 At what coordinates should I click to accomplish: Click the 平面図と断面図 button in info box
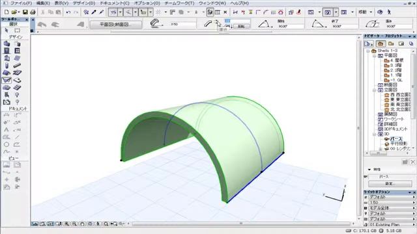point(116,25)
